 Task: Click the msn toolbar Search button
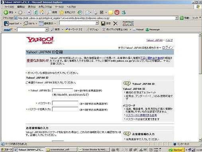coord(55,30)
